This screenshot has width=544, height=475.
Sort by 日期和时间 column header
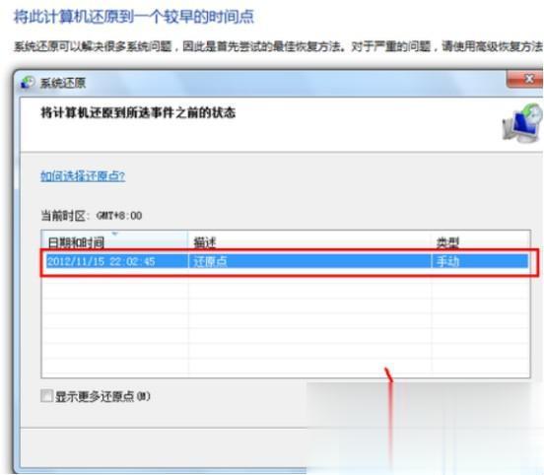(114, 240)
